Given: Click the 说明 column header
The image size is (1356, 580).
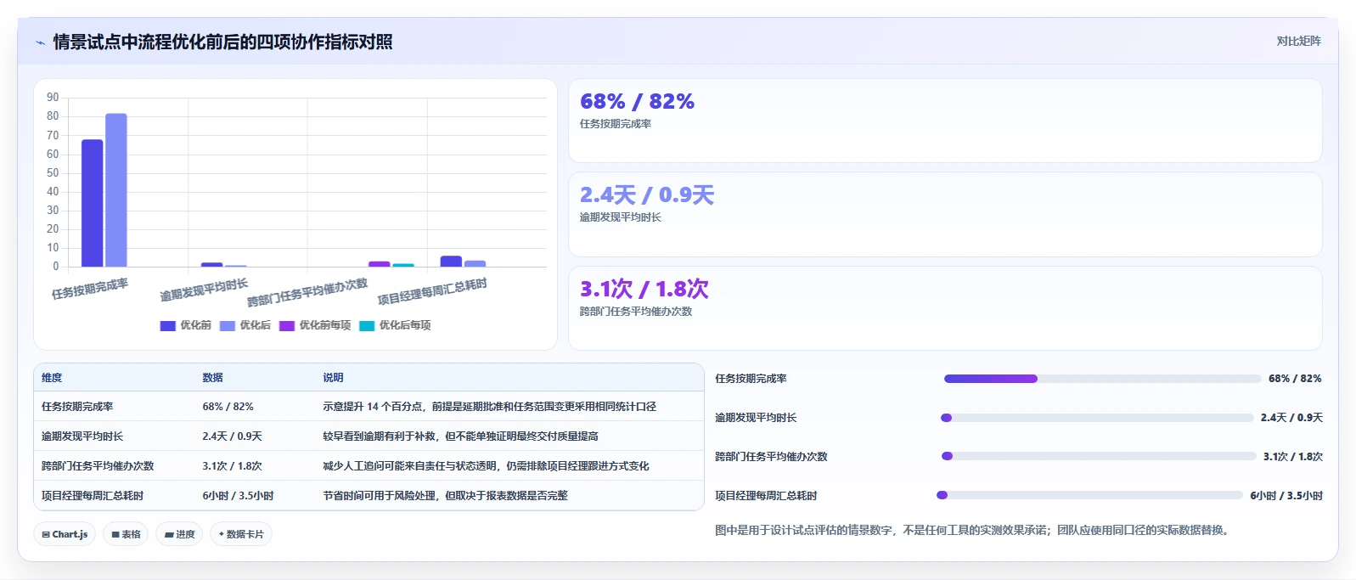Looking at the screenshot, I should (333, 378).
